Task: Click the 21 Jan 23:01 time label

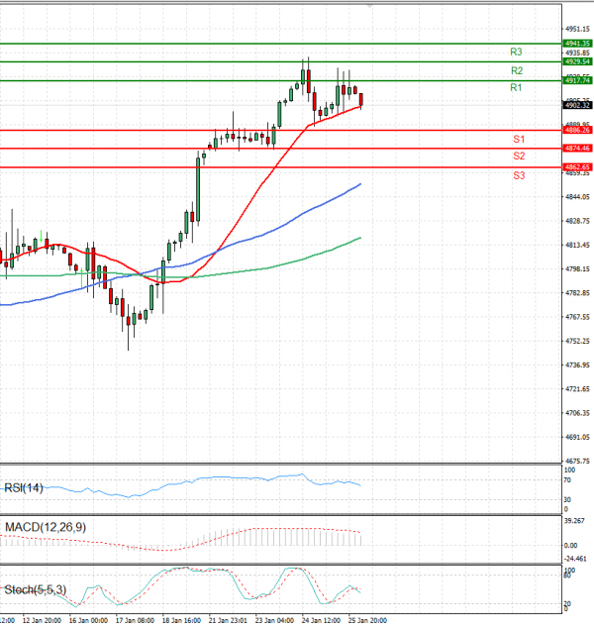Action: click(228, 620)
